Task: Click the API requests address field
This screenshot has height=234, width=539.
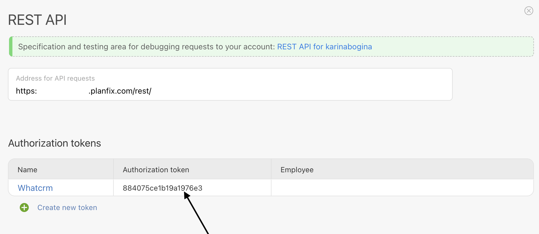Action: [230, 84]
